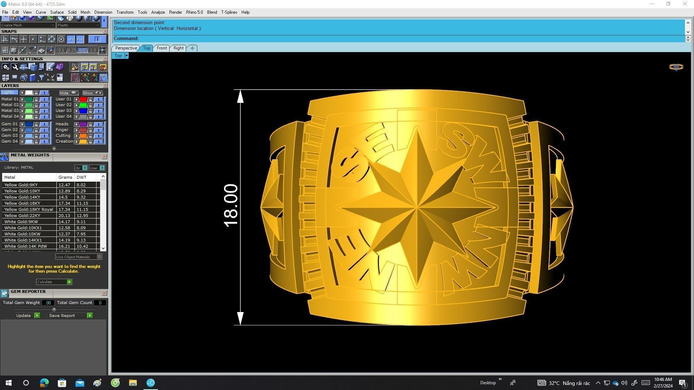This screenshot has height=390, width=694.
Task: Open the wrench settings icon
Action: pos(14,67)
